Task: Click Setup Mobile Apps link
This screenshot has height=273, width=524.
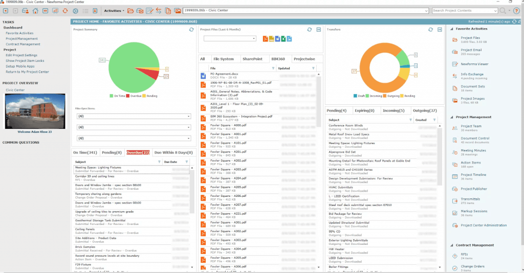Action: tap(20, 66)
